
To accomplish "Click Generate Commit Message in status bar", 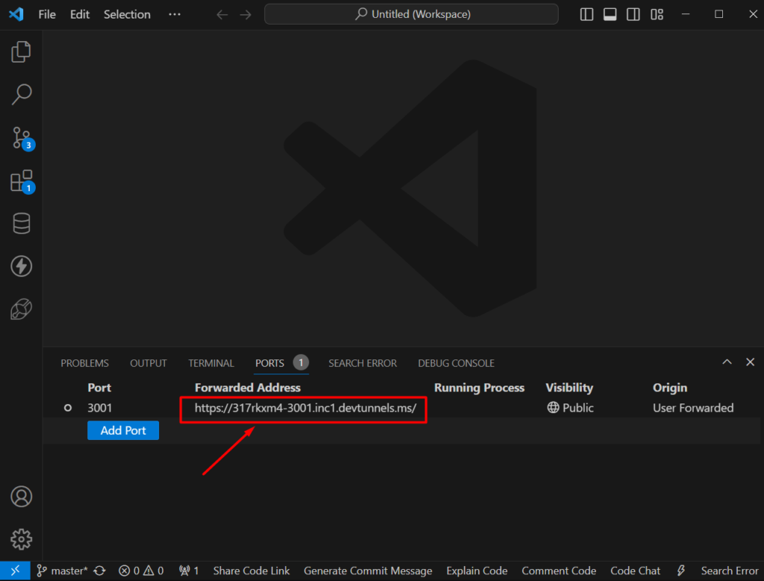I will point(368,571).
